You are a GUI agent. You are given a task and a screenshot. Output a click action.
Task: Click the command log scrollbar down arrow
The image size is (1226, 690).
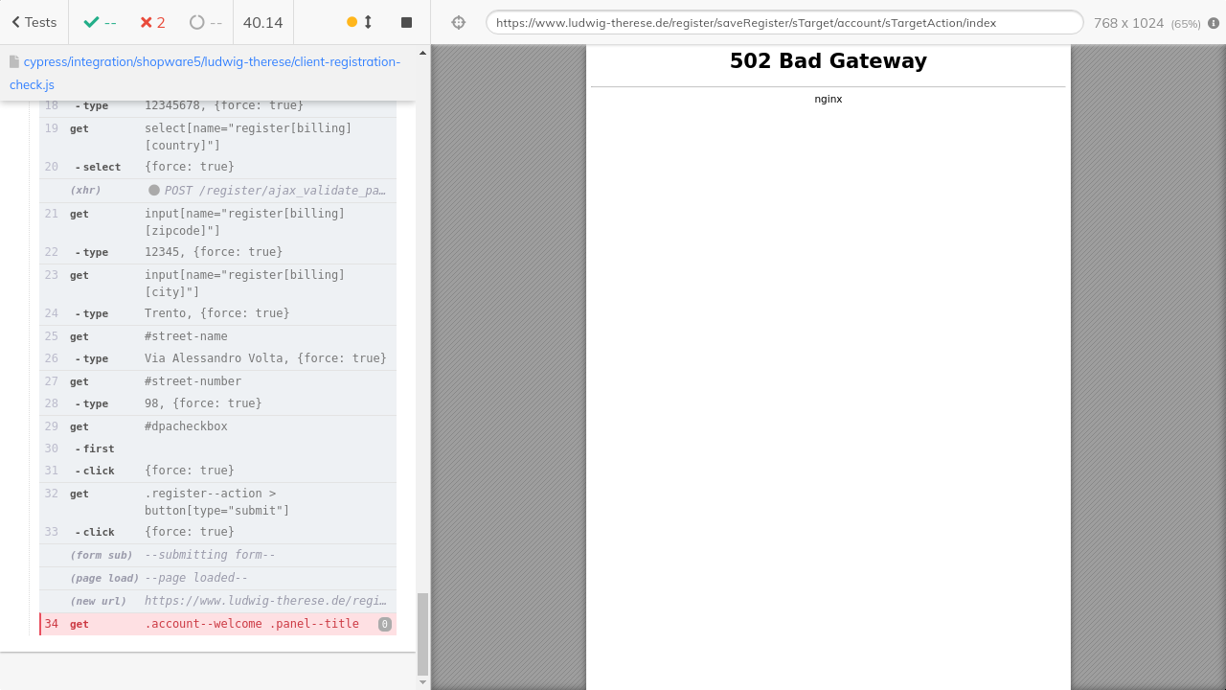(423, 682)
